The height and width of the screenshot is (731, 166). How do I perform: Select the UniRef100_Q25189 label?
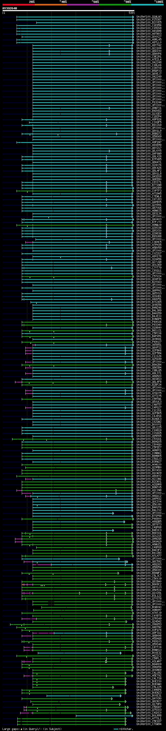click(x=149, y=359)
